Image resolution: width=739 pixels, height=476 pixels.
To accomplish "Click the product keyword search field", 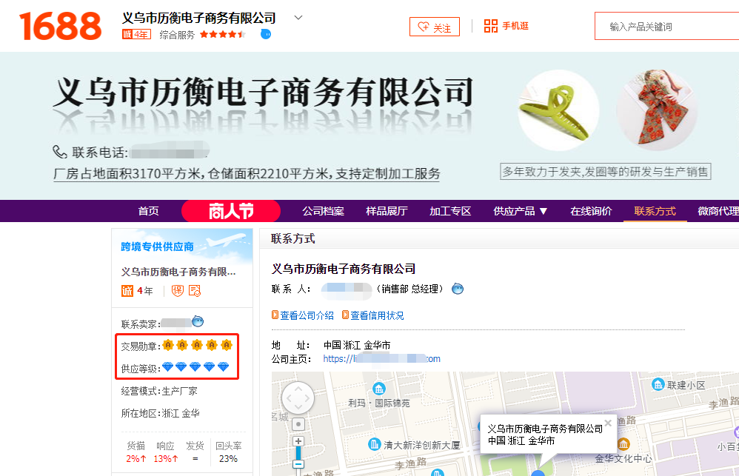I will pyautogui.click(x=666, y=27).
